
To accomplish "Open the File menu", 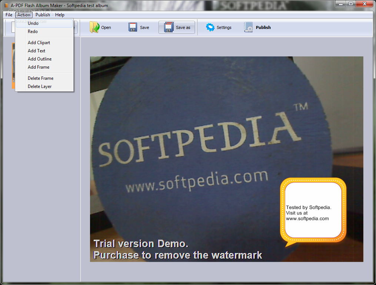I will point(9,15).
